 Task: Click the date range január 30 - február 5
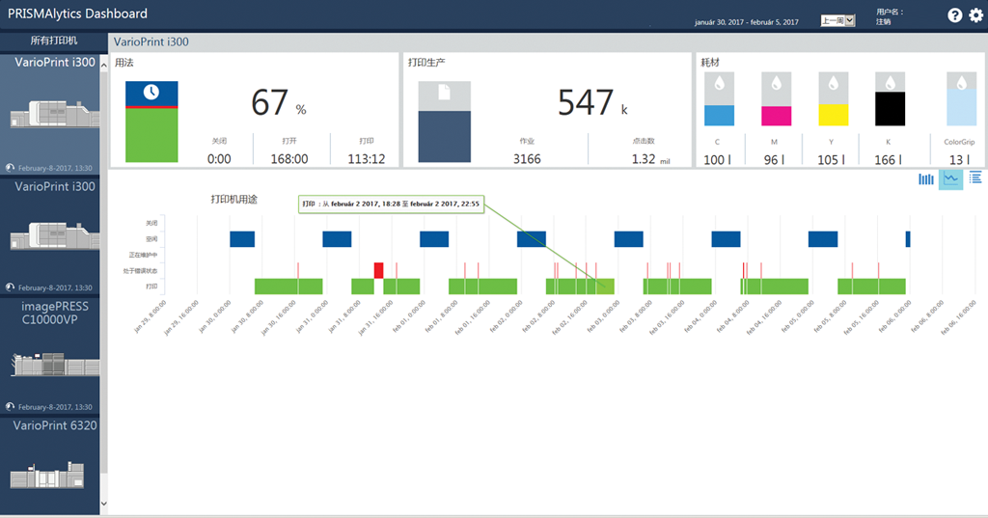coord(746,22)
